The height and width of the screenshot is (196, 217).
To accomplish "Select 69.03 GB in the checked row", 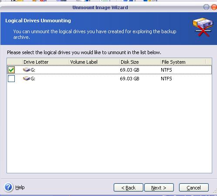I will click(x=129, y=70).
